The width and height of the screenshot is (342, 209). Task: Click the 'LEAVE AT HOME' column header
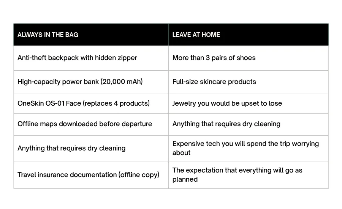coord(196,35)
